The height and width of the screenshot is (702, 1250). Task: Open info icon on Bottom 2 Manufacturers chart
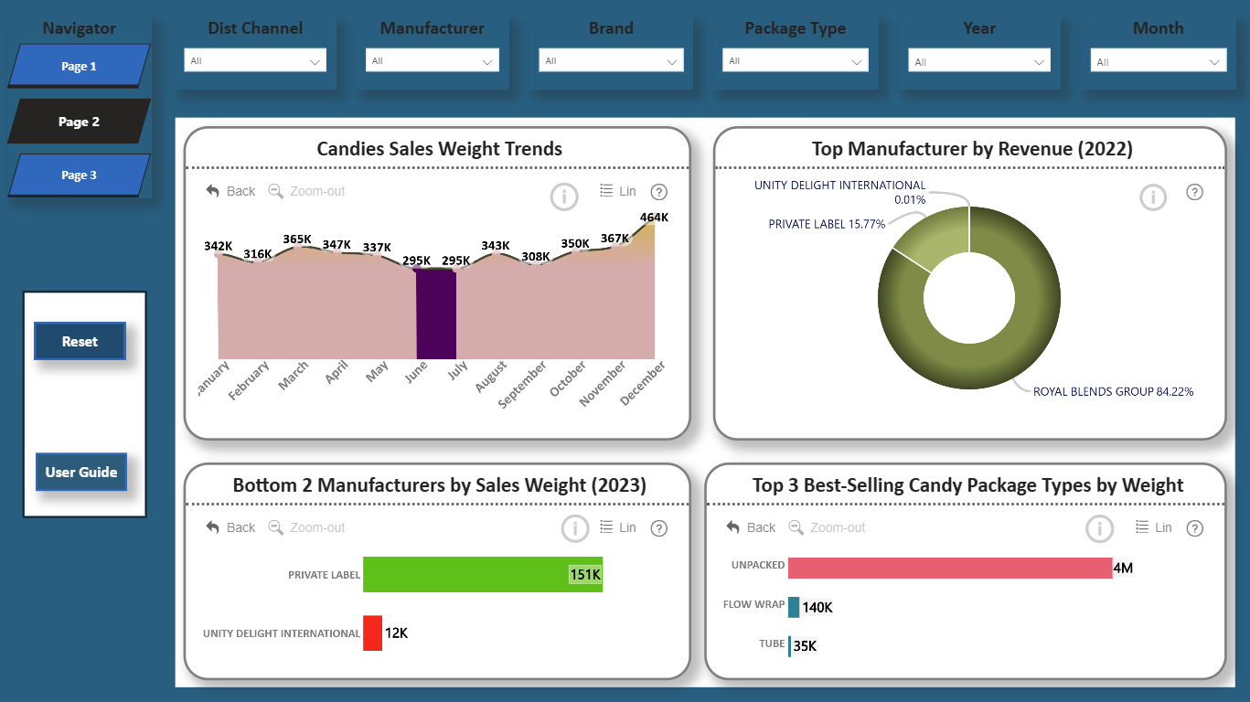574,528
